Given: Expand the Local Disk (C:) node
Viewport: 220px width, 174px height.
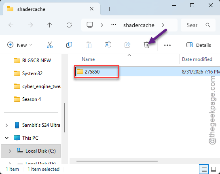Looking at the screenshot, I should coord(10,151).
